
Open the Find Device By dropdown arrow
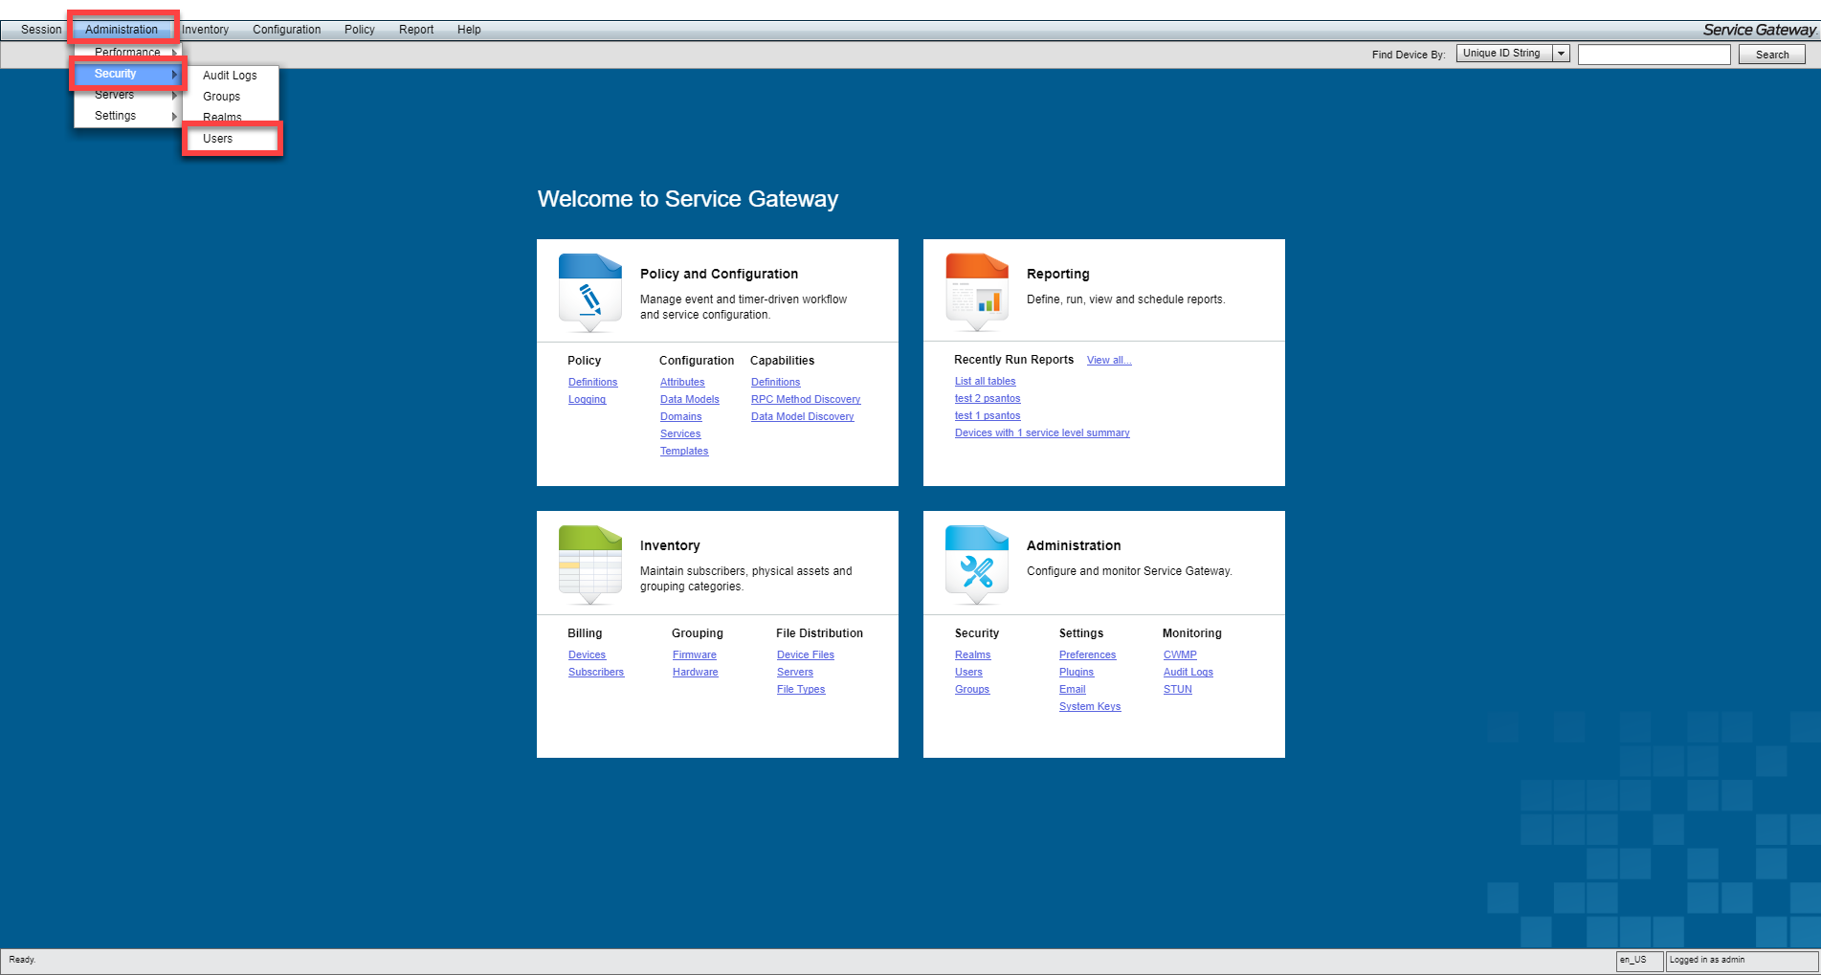(1561, 54)
